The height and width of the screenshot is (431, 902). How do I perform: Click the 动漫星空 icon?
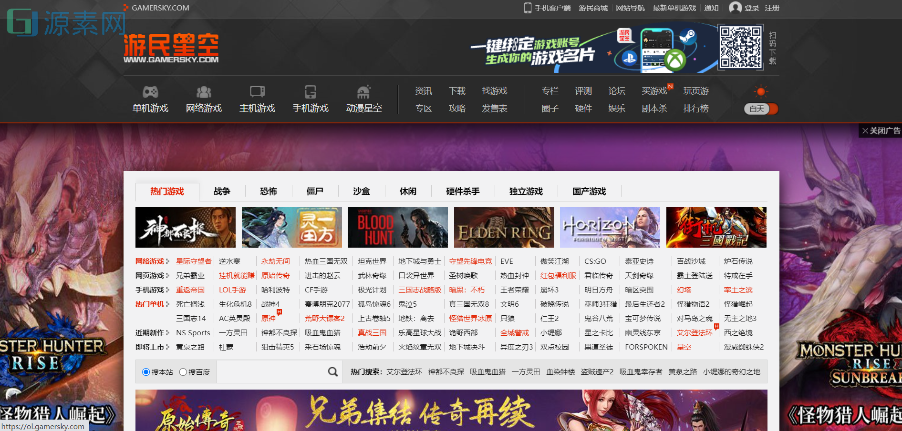pos(364,91)
